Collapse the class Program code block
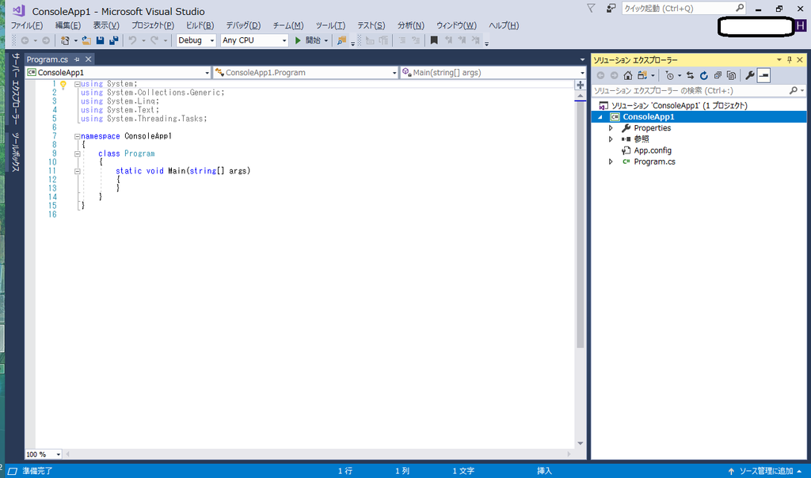This screenshot has height=478, width=811. [77, 154]
